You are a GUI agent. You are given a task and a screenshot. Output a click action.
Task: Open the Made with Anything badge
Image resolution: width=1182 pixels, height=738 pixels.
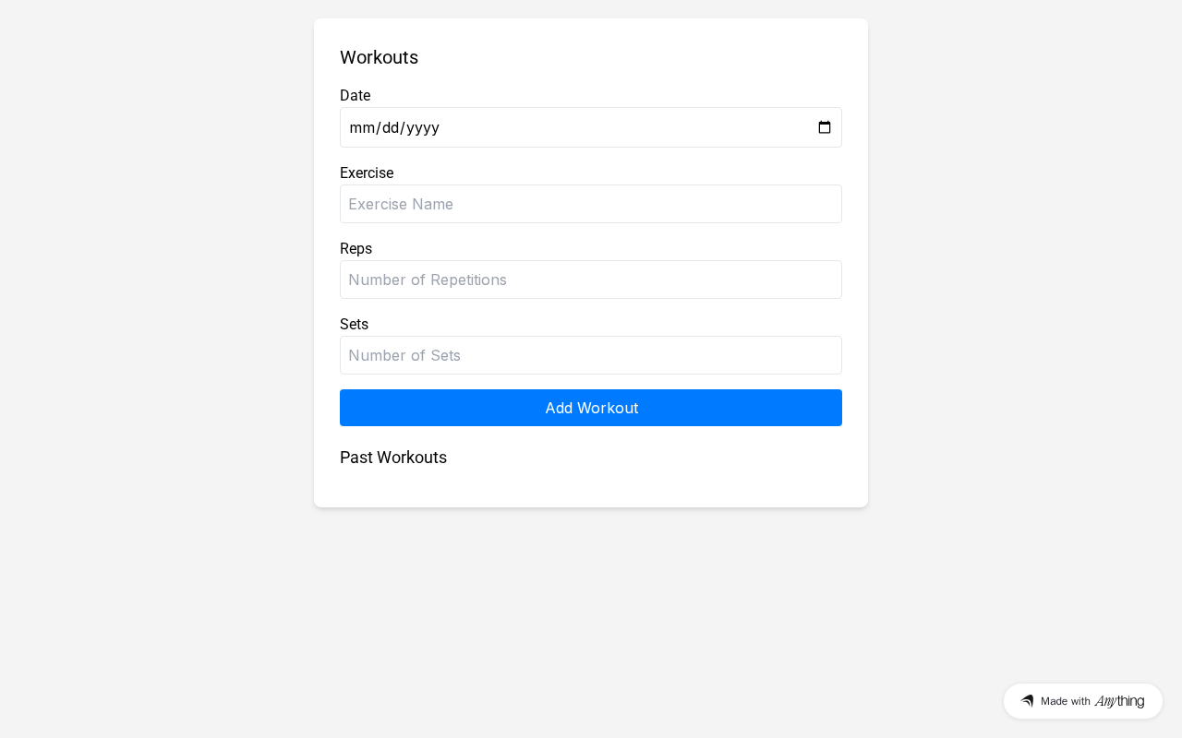point(1082,701)
